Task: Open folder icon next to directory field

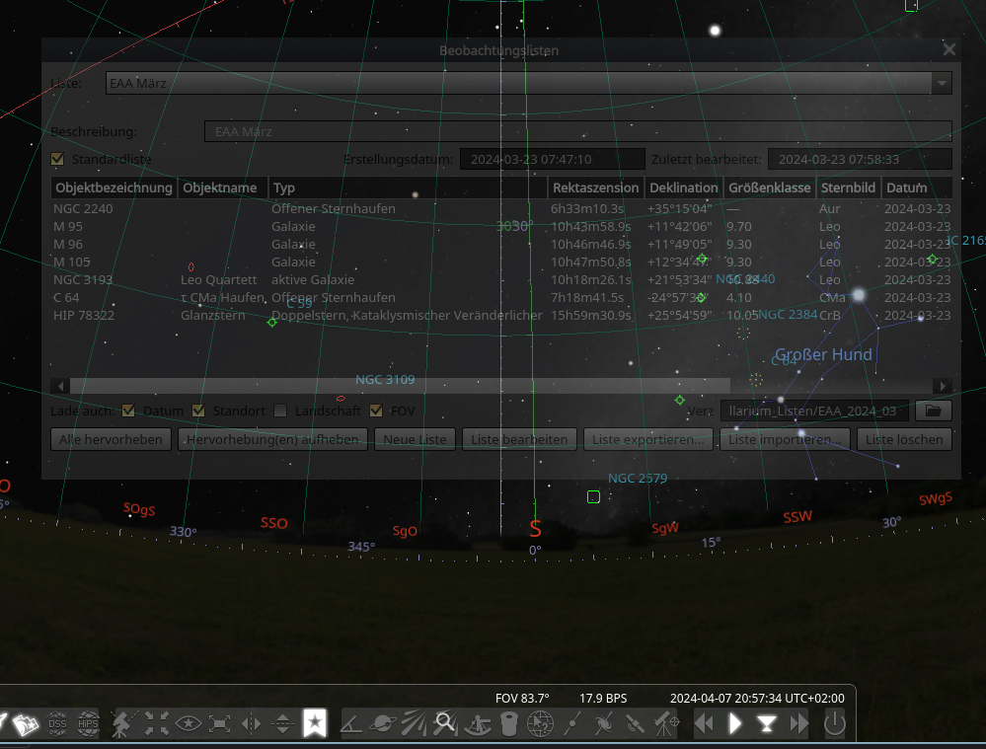Action: point(933,411)
